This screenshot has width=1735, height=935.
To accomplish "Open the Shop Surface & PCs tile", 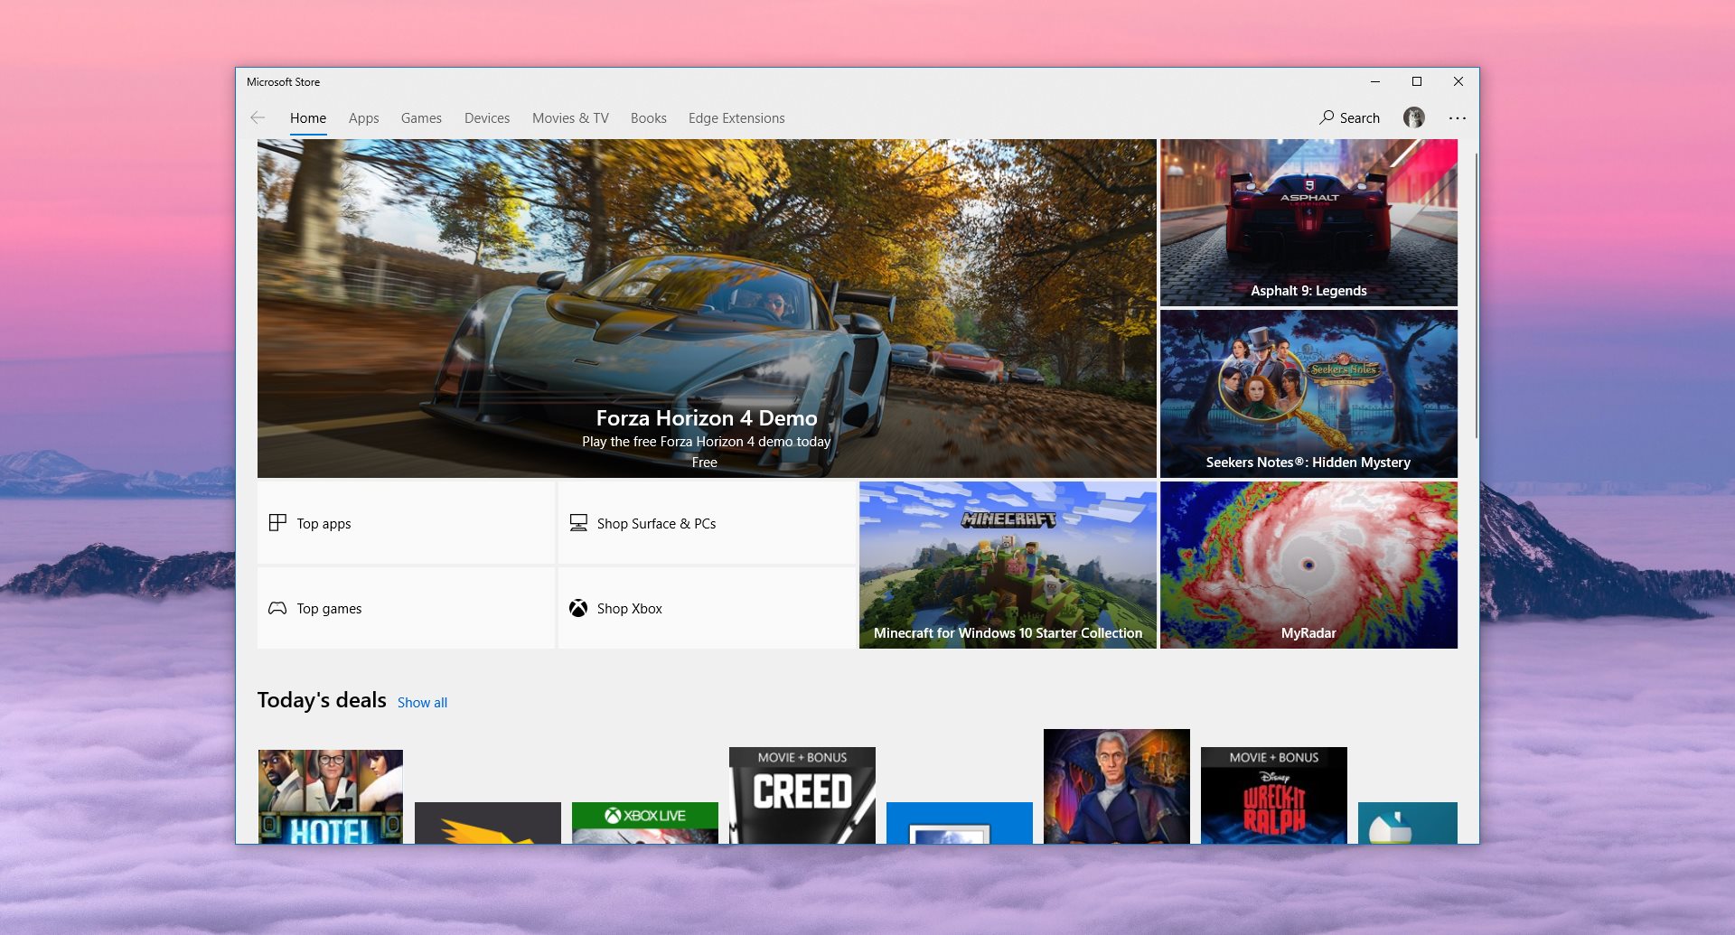I will pyautogui.click(x=707, y=523).
